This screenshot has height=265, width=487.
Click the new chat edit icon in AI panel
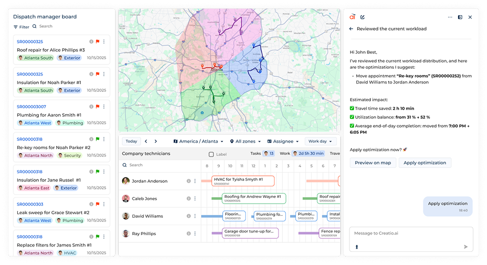tap(362, 17)
